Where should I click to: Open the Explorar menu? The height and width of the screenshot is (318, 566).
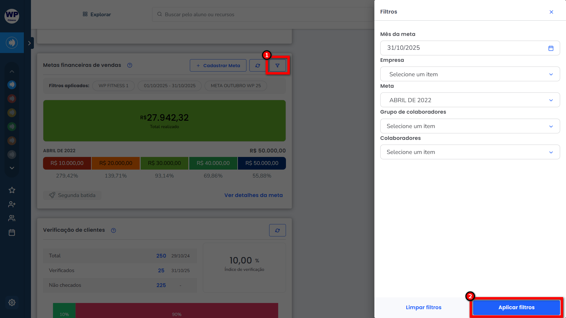tap(97, 14)
